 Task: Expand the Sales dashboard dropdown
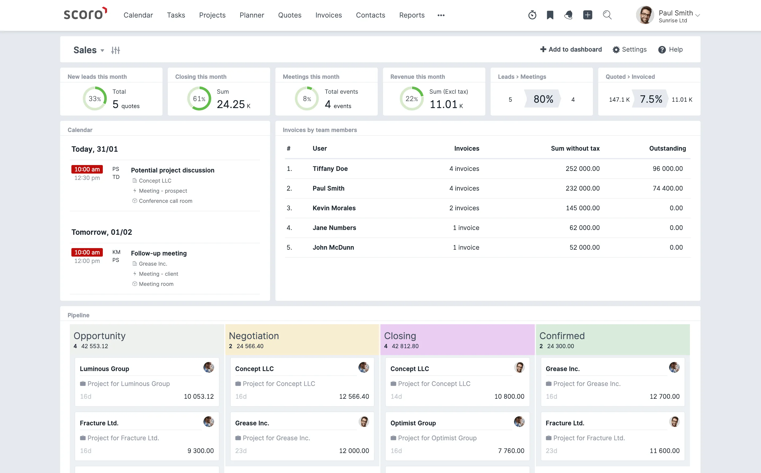coord(102,50)
